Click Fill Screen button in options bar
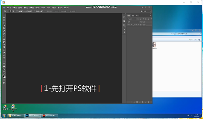Screen dimensions: 203x119 click(x=72, y=11)
